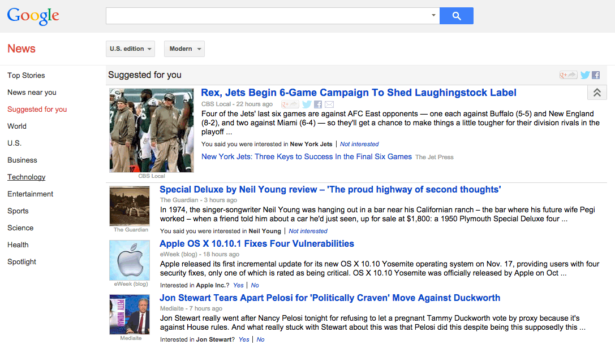Click the Google logo

coord(32,16)
